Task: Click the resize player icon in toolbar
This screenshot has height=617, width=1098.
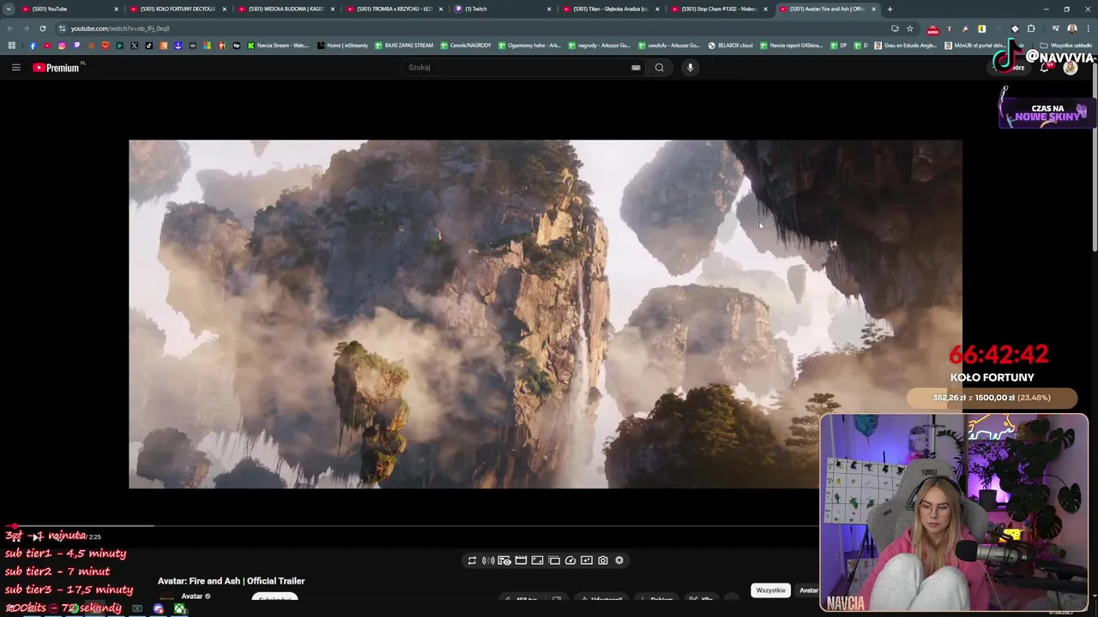Action: tap(537, 560)
